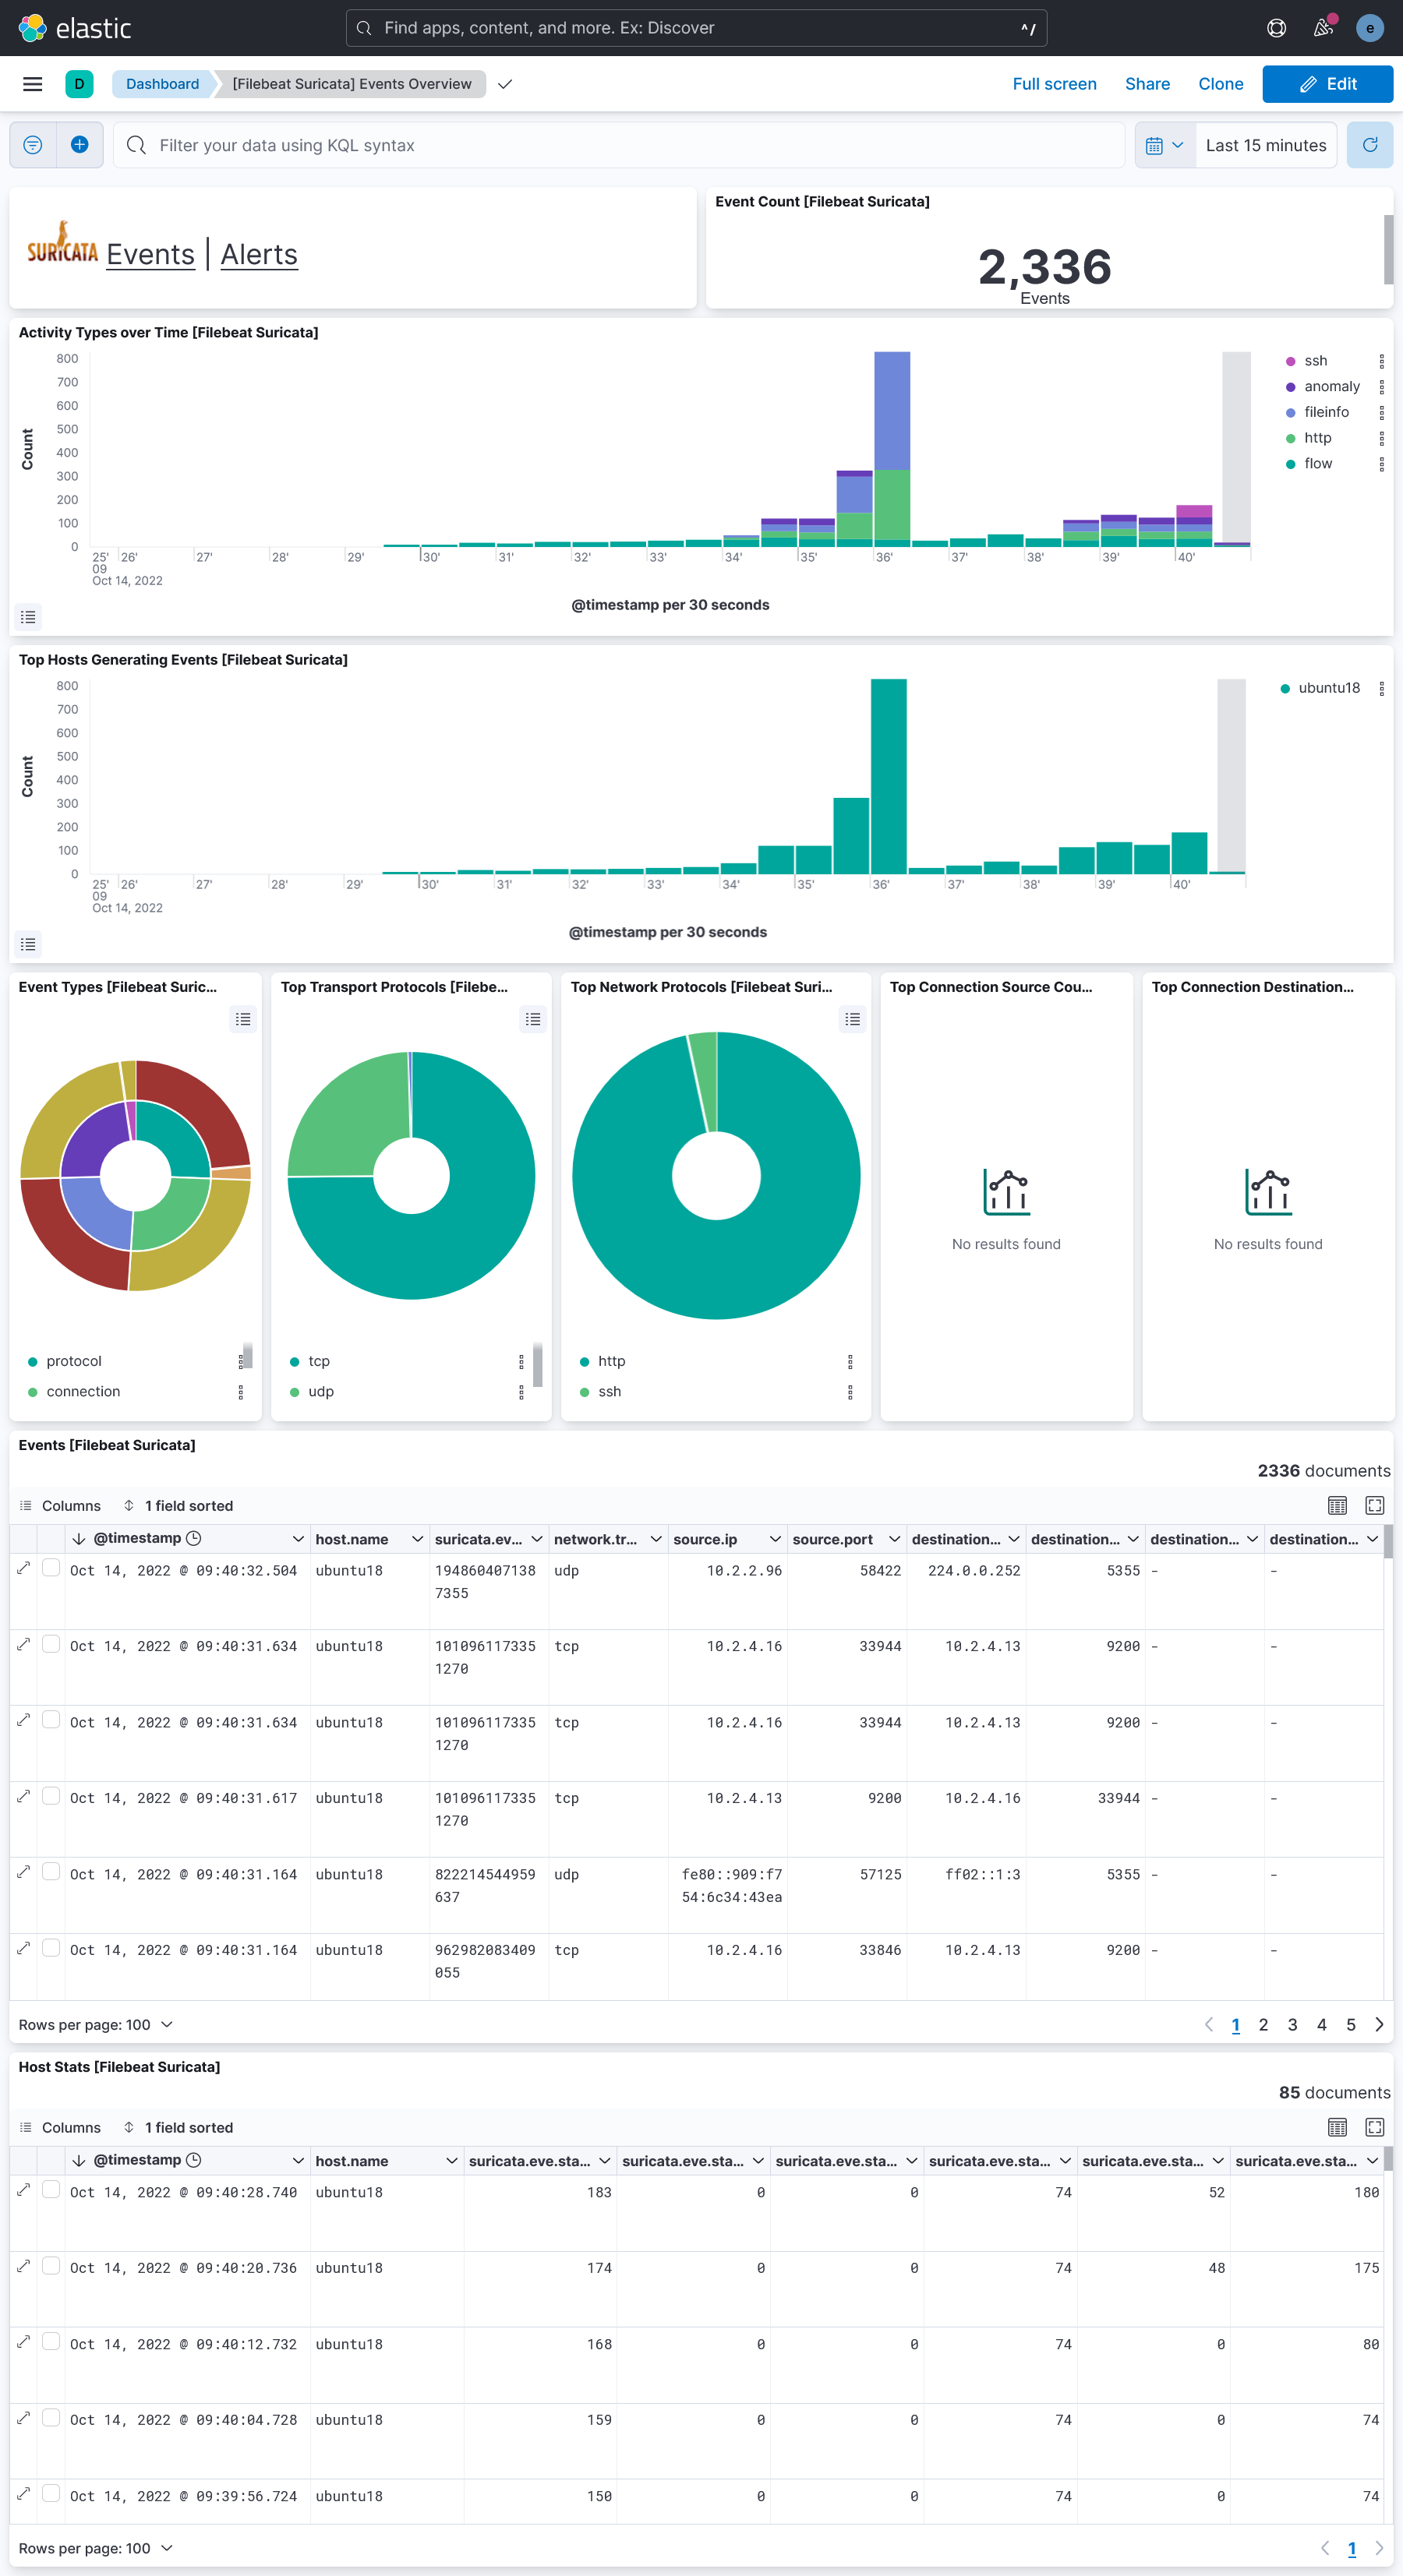Go to page 3 of Events table
The height and width of the screenshot is (2576, 1403).
point(1292,2025)
